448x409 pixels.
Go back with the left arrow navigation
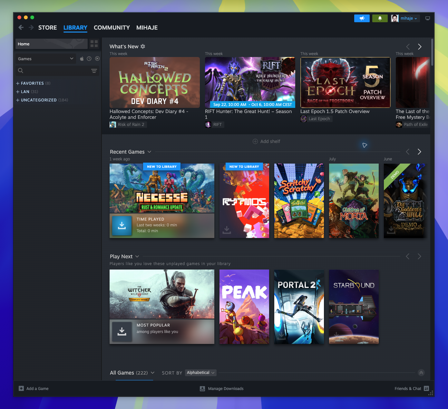point(21,28)
